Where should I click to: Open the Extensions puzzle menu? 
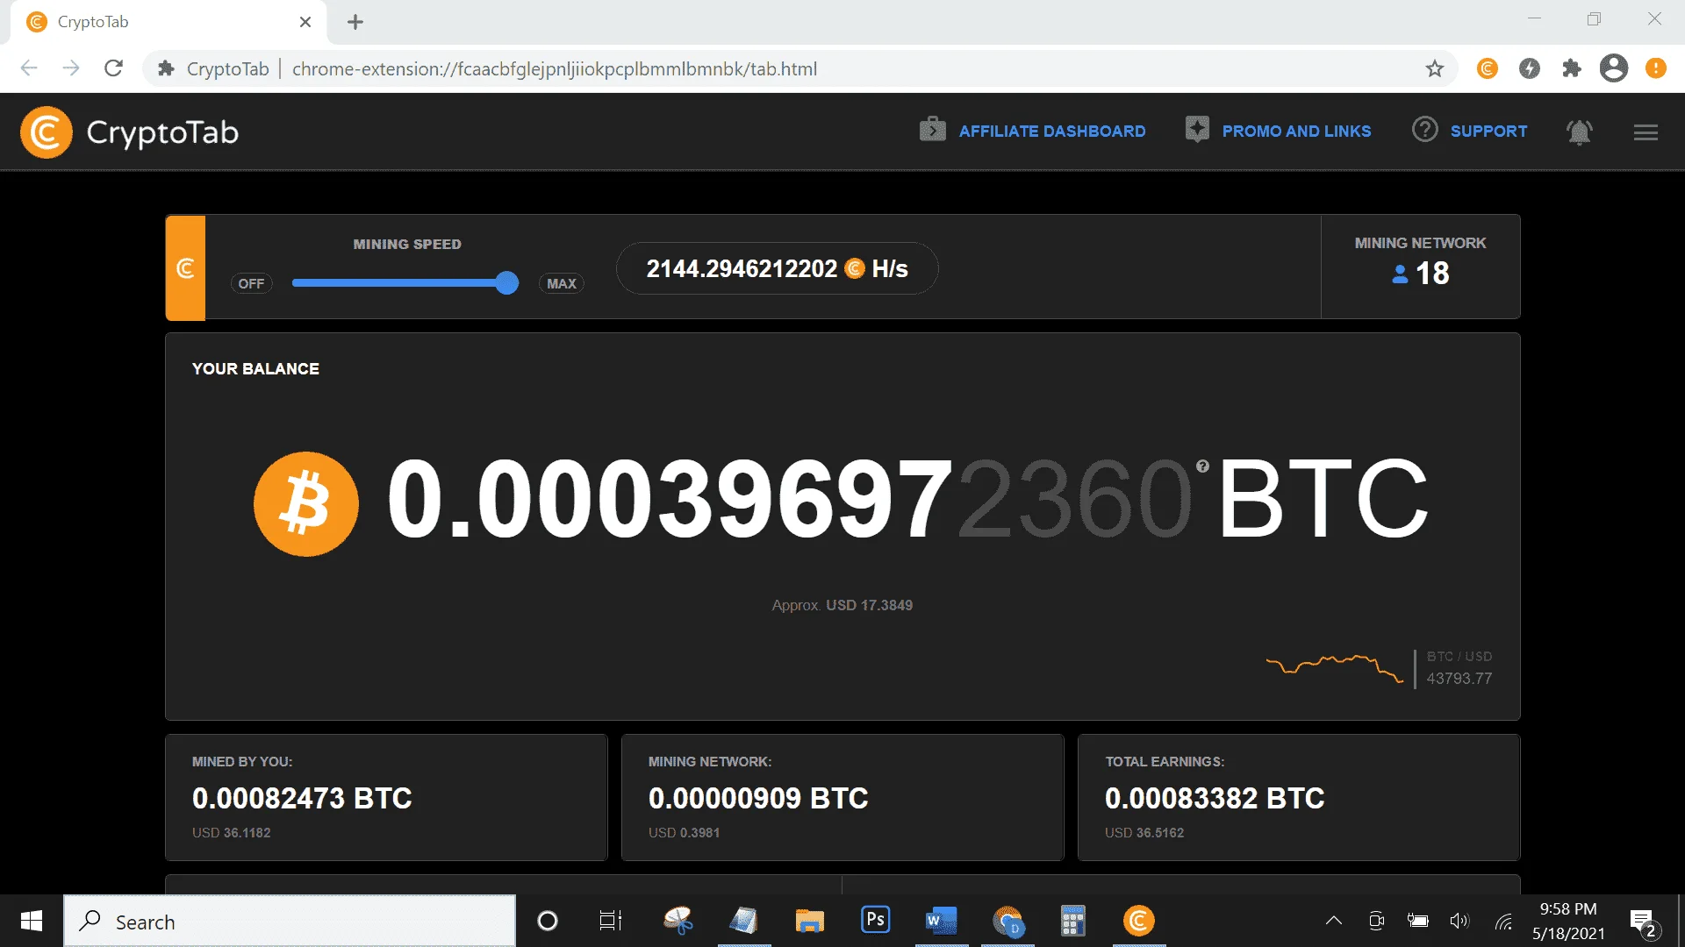coord(1572,68)
